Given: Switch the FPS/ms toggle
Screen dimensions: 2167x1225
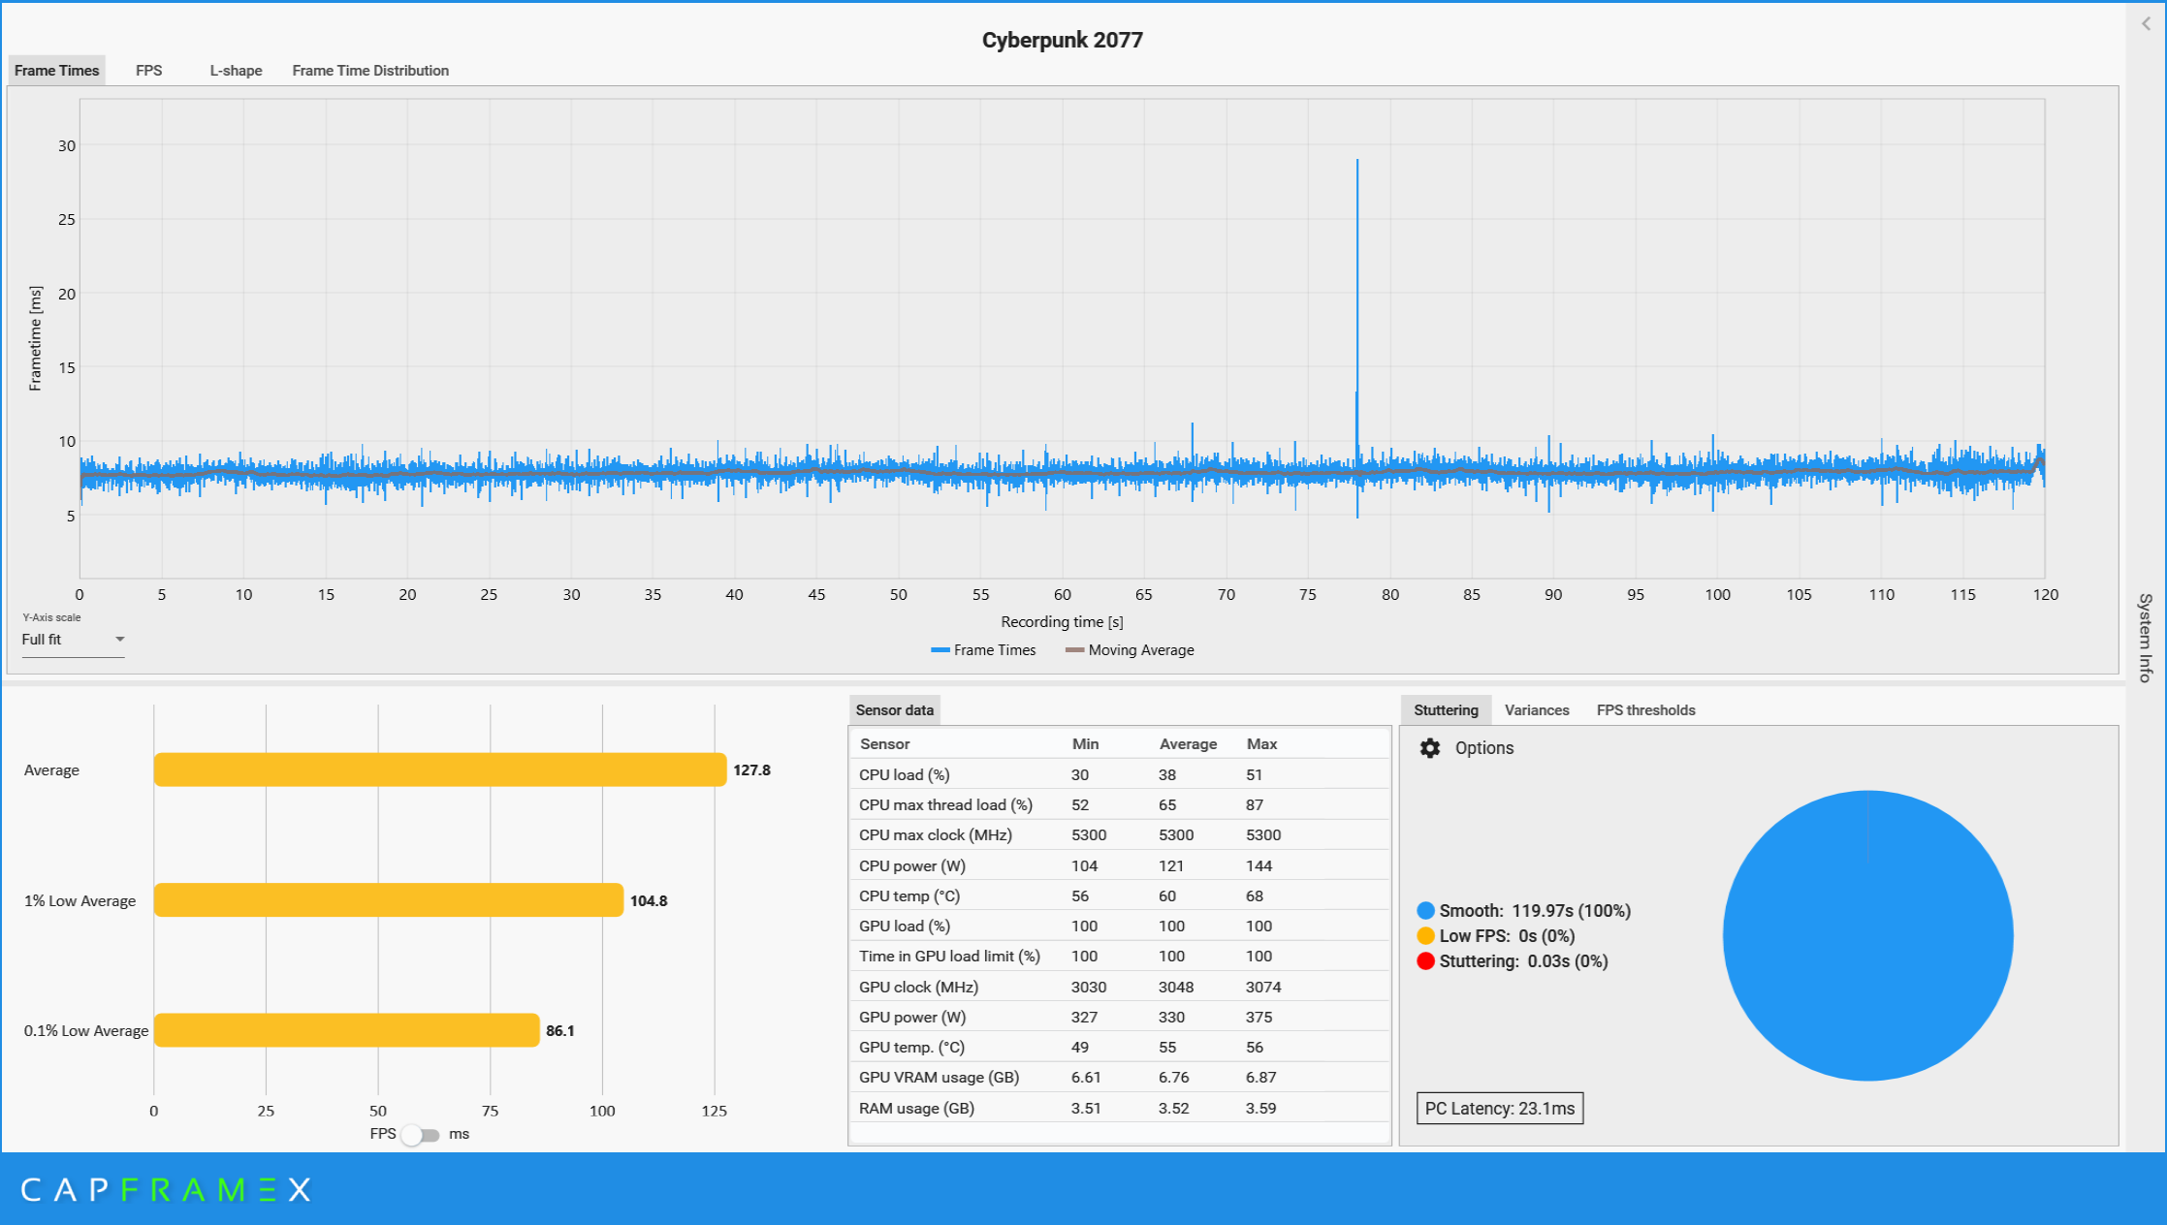Looking at the screenshot, I should coord(421,1135).
